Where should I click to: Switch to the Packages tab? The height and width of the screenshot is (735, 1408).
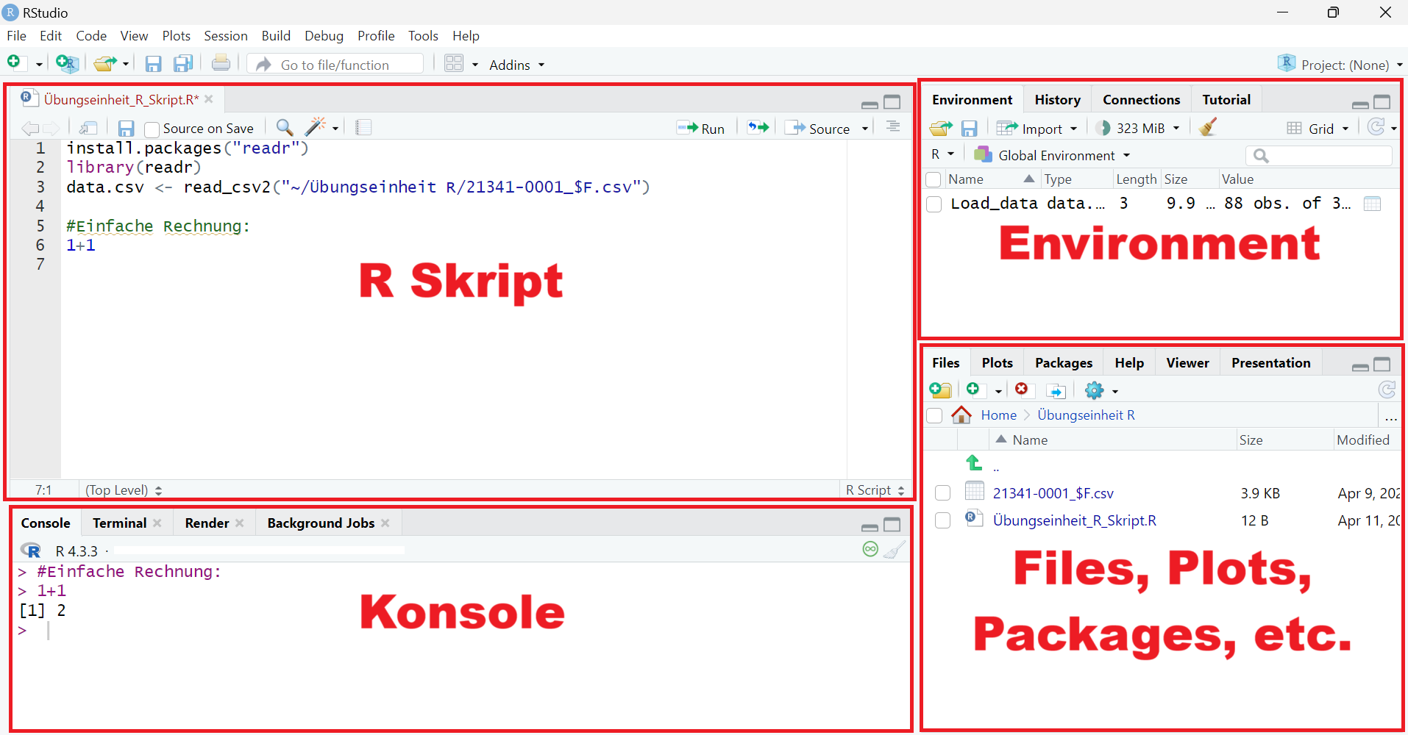(x=1064, y=363)
